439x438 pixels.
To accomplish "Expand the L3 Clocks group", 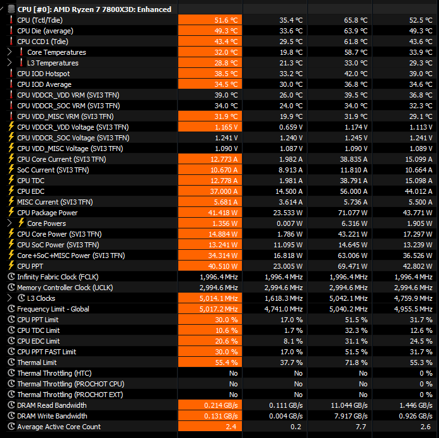I will pyautogui.click(x=9, y=298).
